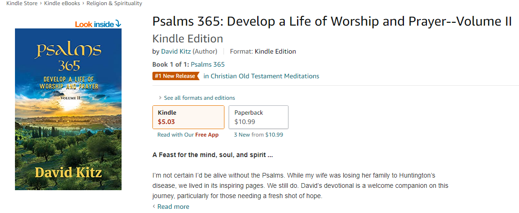The image size is (519, 213).
Task: Go to Kindle Store breadcrumb
Action: pyautogui.click(x=22, y=3)
